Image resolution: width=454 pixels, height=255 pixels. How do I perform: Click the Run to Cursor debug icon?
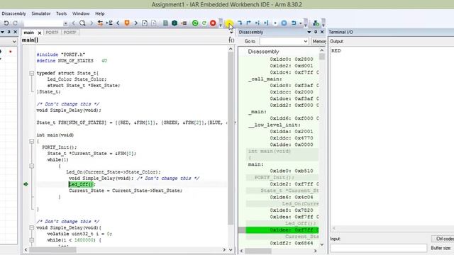(266, 23)
